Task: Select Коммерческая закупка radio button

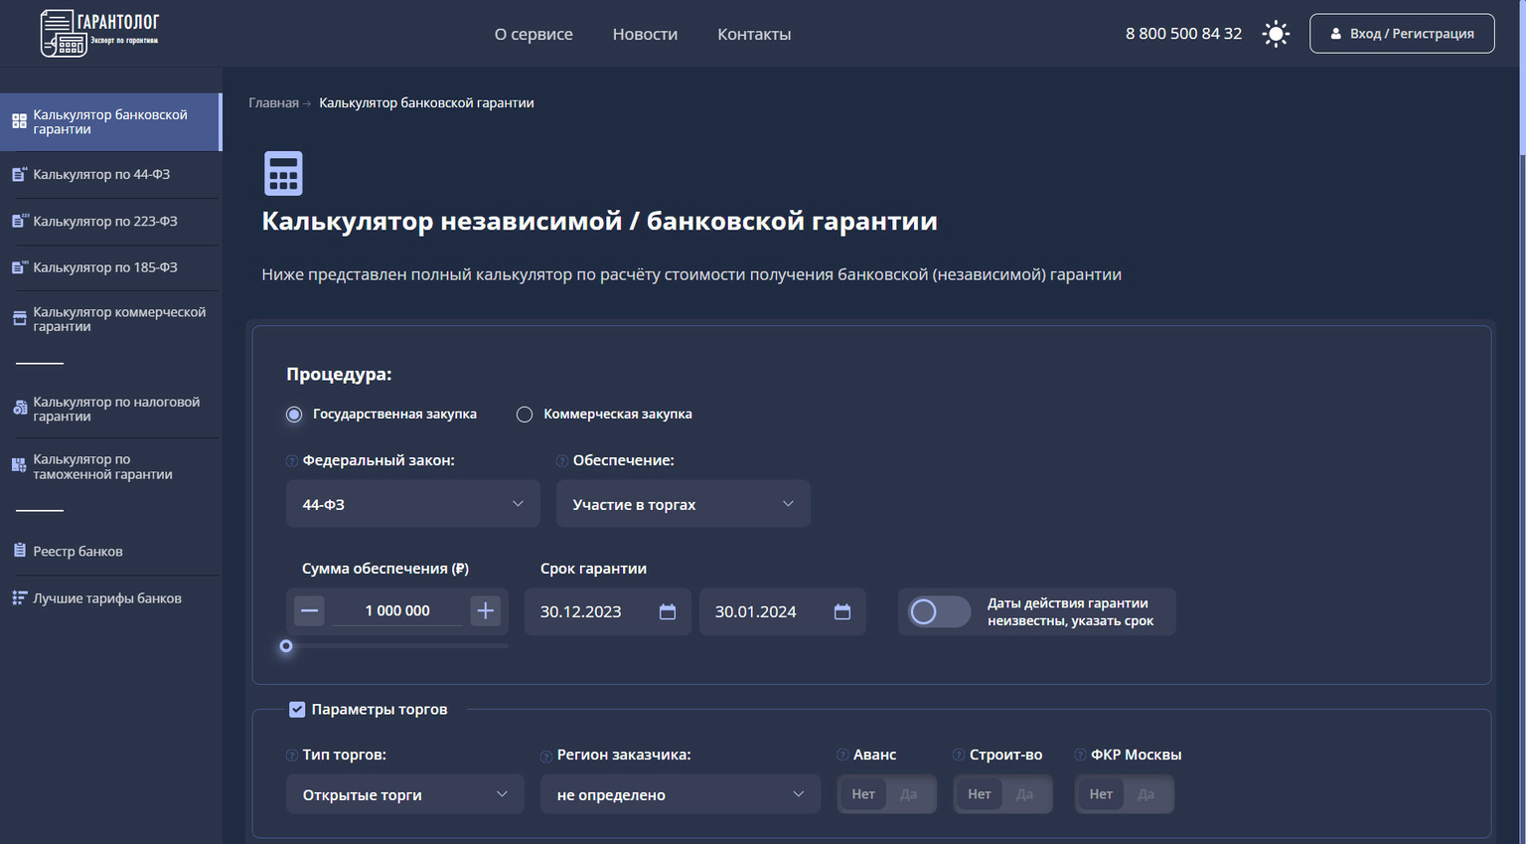Action: click(525, 415)
